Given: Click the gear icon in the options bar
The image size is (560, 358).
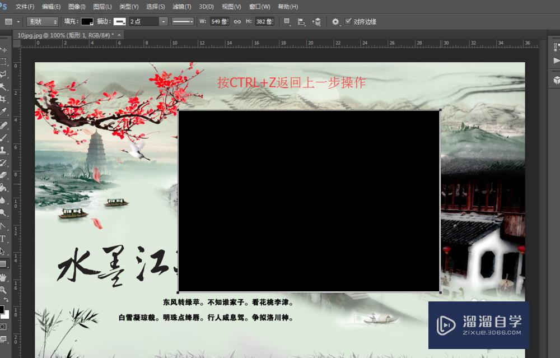Looking at the screenshot, I should tap(334, 21).
